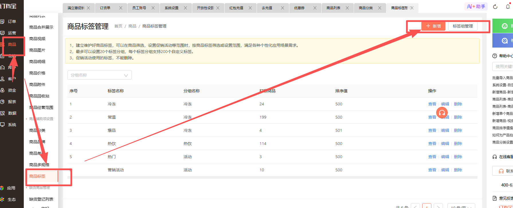Click 删除 for the 热门 tag row

[x=458, y=157]
